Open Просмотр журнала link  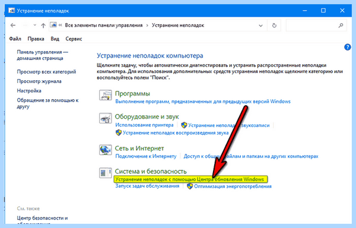tap(39, 81)
